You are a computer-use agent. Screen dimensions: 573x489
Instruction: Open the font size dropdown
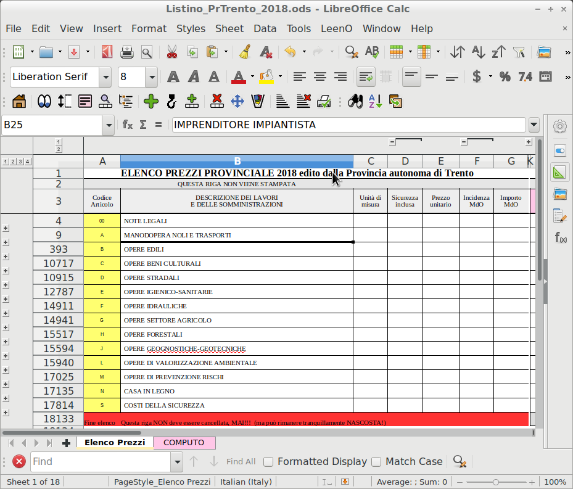[152, 77]
